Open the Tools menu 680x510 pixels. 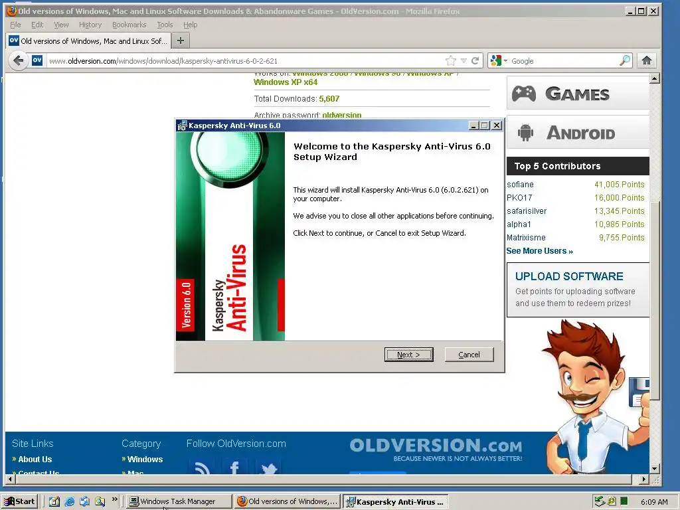[x=165, y=25]
